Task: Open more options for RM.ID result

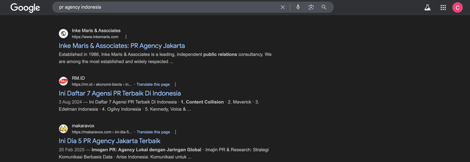Action: click(175, 84)
